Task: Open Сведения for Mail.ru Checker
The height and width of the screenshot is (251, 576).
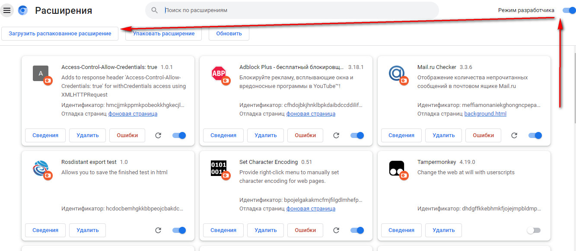Action: [401, 135]
